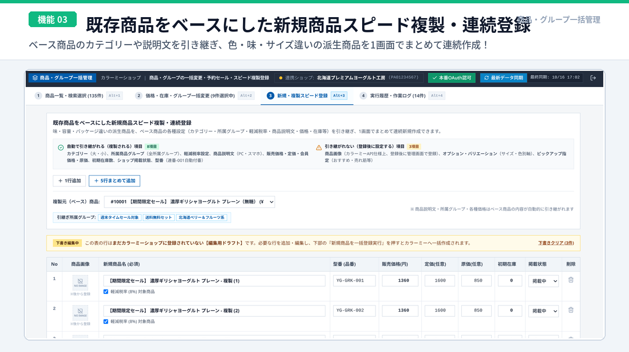Click NO IMAGE placeholder in row 1
629x352 pixels.
(x=80, y=283)
